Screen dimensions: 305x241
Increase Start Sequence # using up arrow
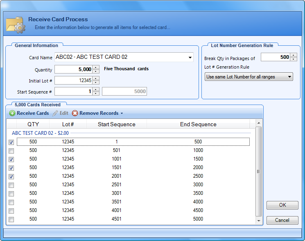pos(96,89)
